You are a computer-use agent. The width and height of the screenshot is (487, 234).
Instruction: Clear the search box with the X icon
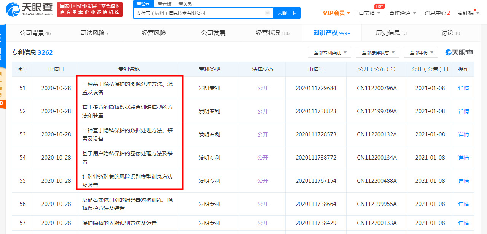[x=267, y=13]
